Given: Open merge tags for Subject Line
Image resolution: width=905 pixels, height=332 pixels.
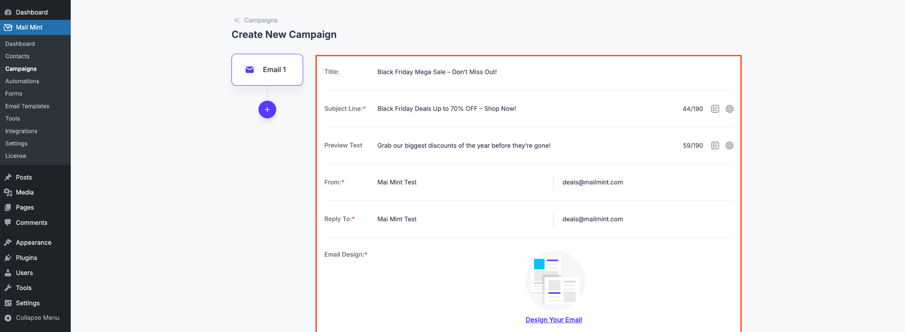Looking at the screenshot, I should [x=715, y=109].
